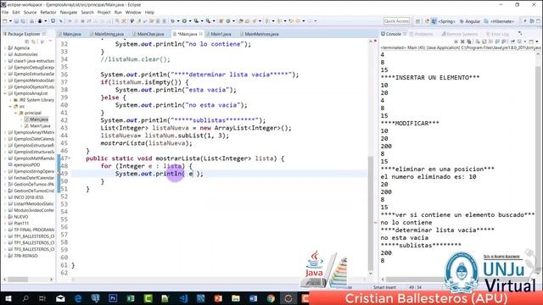Switch to the MainChar.java editor tab
The height and width of the screenshot is (305, 543).
[x=150, y=34]
